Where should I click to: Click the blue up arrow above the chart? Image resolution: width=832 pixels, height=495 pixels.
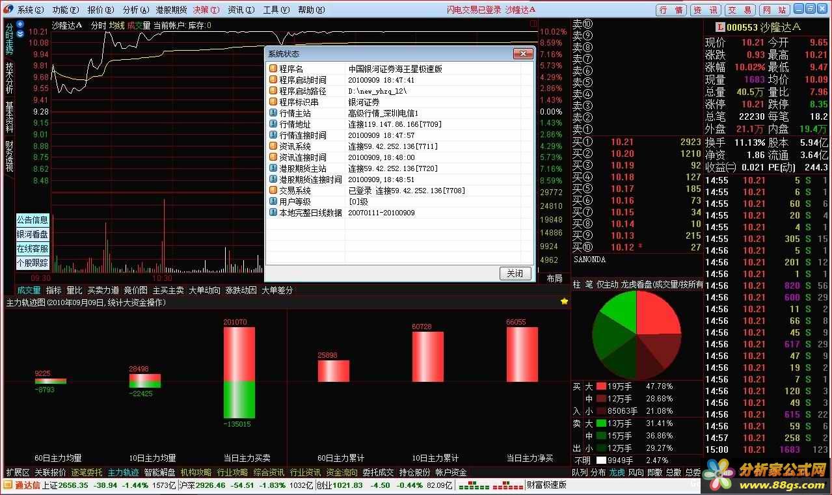click(x=20, y=25)
